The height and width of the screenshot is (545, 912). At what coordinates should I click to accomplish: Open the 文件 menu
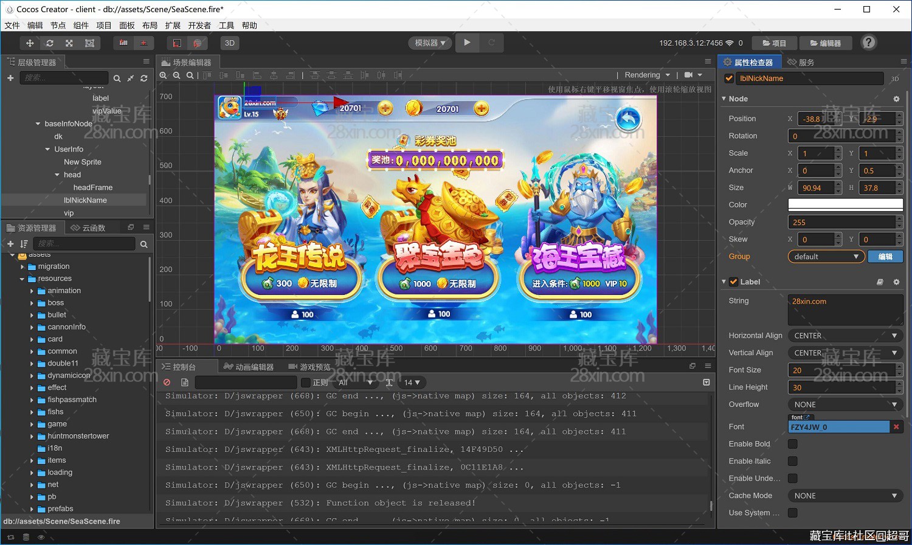coord(12,26)
